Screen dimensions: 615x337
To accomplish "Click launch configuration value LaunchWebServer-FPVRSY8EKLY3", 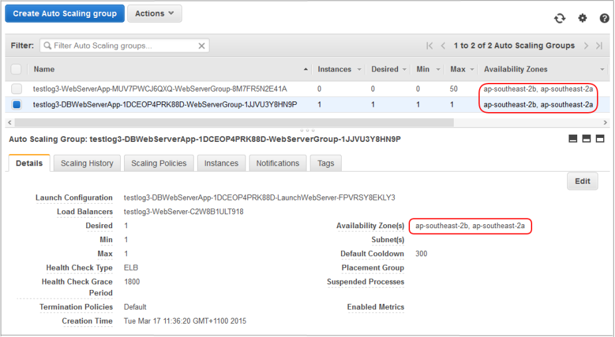I will (x=259, y=198).
